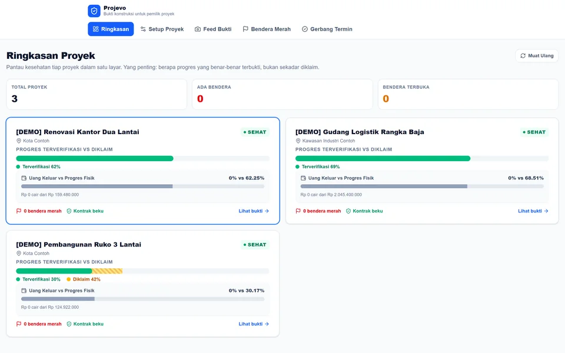Click the location pin icon under Pembangunan Ruko
565x353 pixels.
pyautogui.click(x=19, y=253)
